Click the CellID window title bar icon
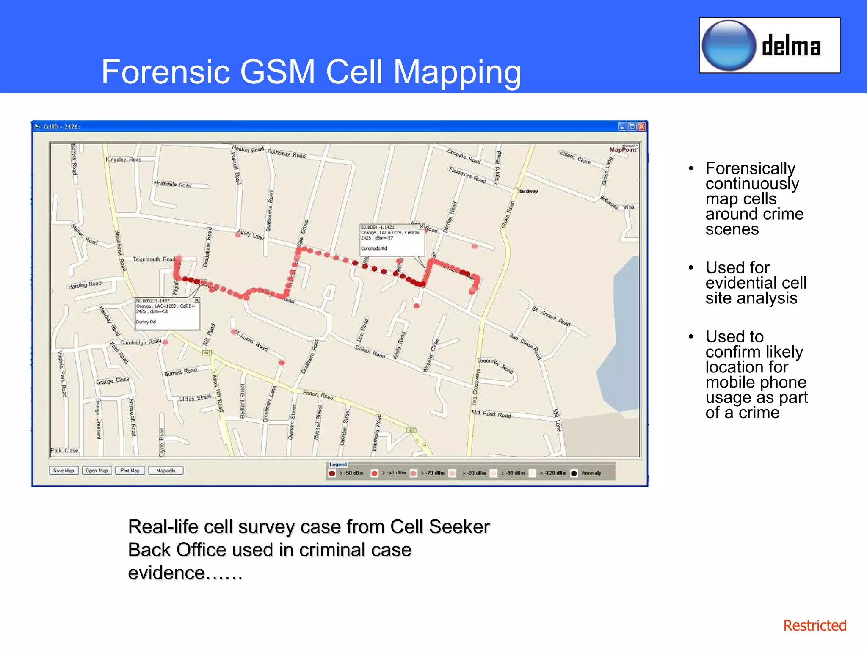The width and height of the screenshot is (867, 650). (x=38, y=127)
